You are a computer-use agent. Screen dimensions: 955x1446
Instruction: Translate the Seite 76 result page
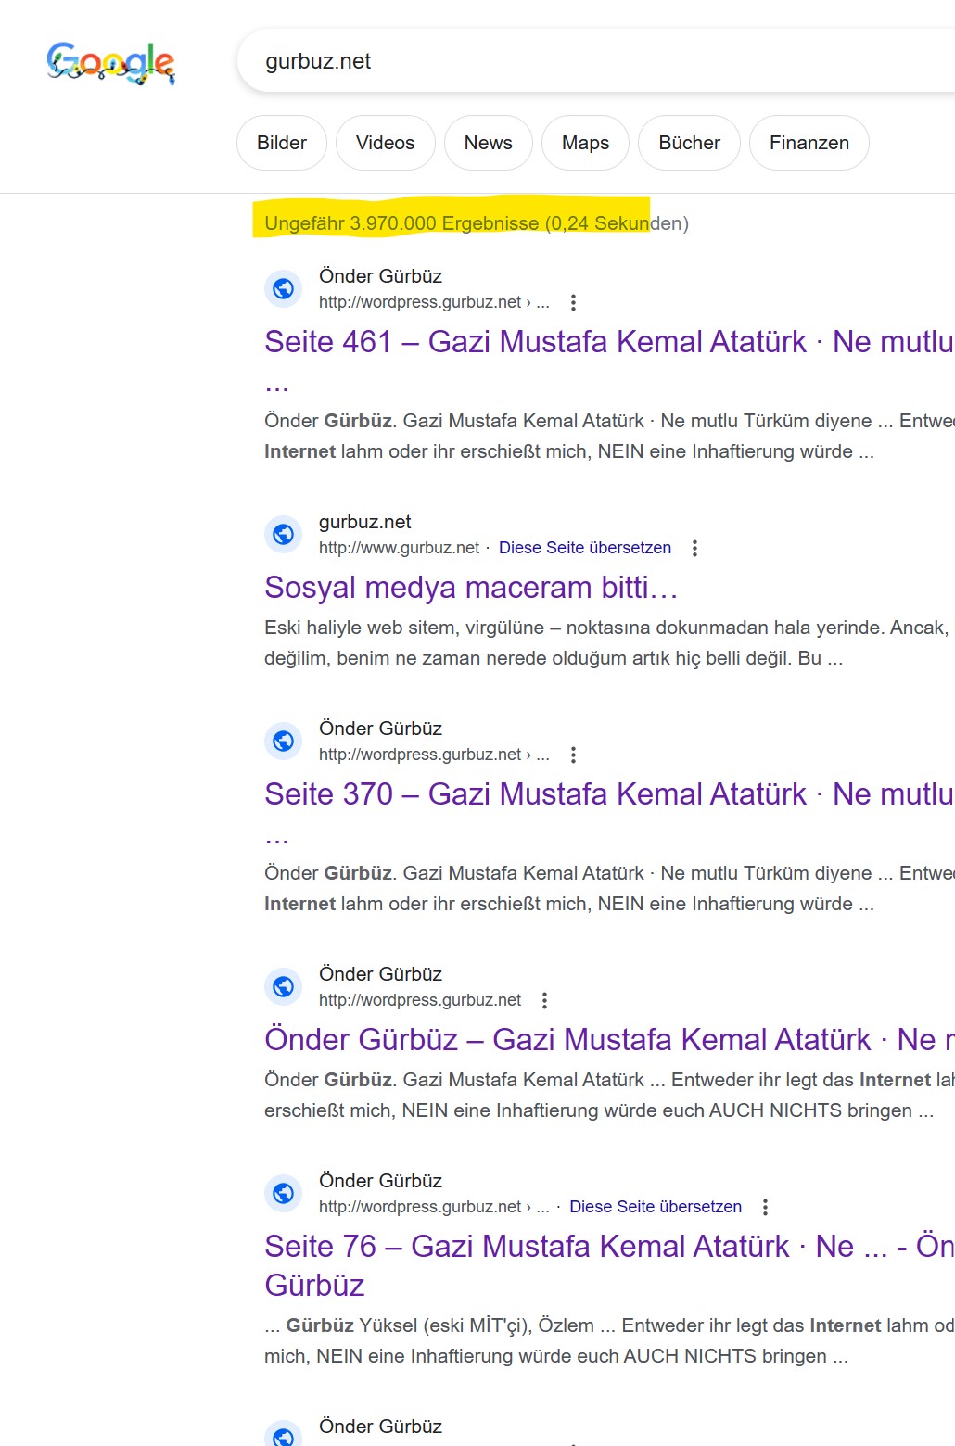[656, 1207]
